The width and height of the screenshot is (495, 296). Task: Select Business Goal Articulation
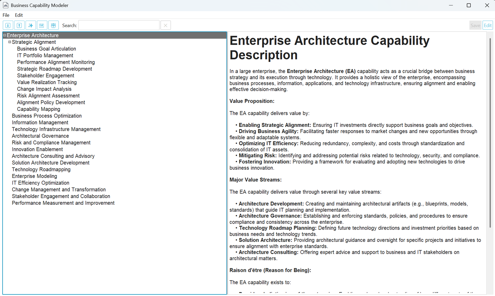47,49
